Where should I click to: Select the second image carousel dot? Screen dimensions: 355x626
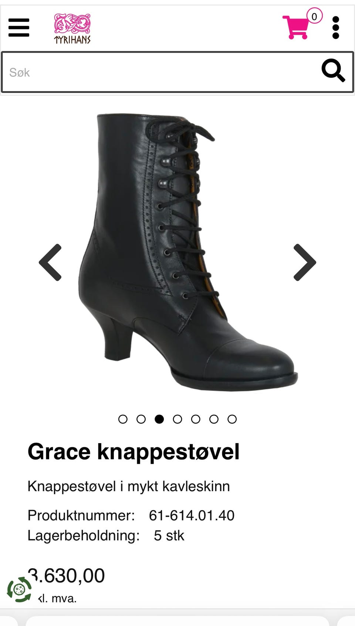141,419
